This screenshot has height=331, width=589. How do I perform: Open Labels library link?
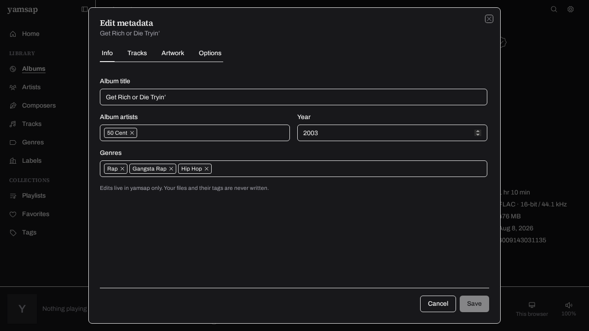pos(32,161)
